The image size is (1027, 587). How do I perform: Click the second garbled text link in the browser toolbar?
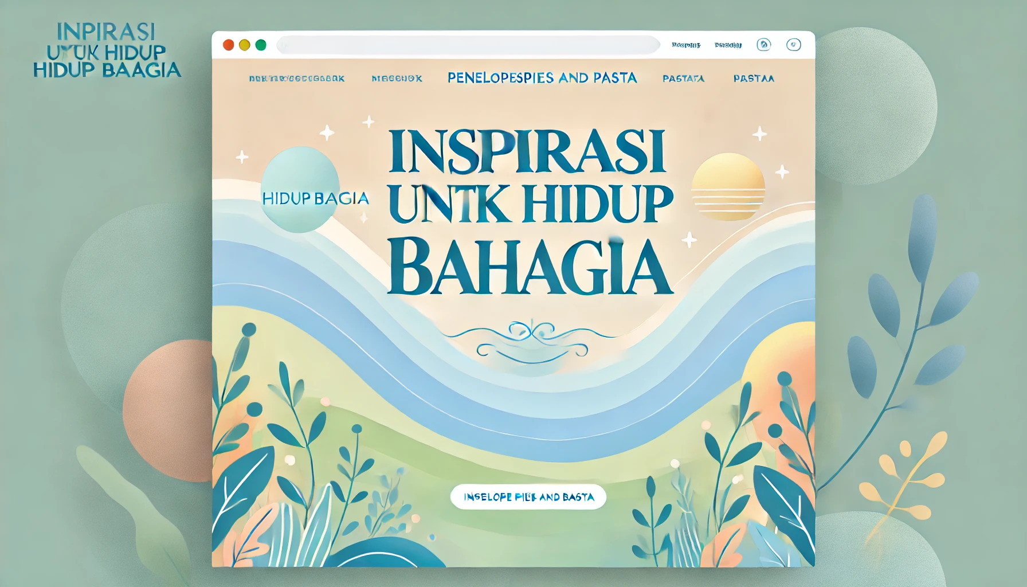click(x=728, y=45)
